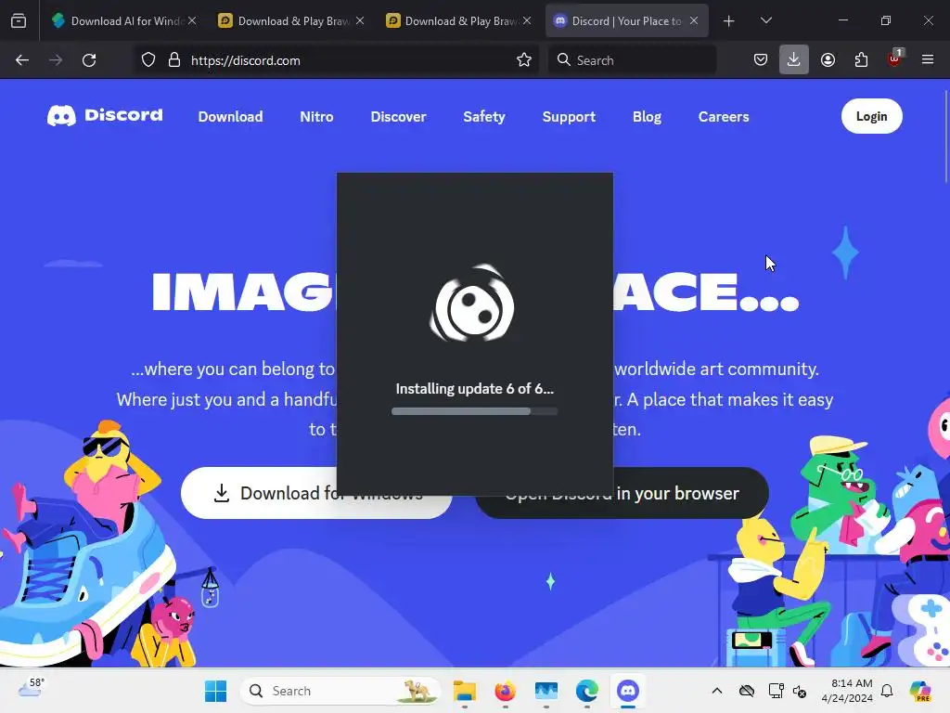This screenshot has width=950, height=713.
Task: Open the Nitro nav link
Action: pyautogui.click(x=316, y=116)
